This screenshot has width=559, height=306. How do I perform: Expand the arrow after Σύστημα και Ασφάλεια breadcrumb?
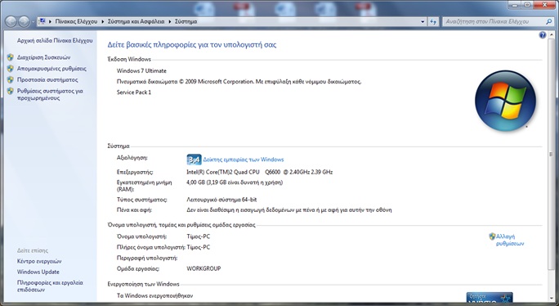[170, 21]
